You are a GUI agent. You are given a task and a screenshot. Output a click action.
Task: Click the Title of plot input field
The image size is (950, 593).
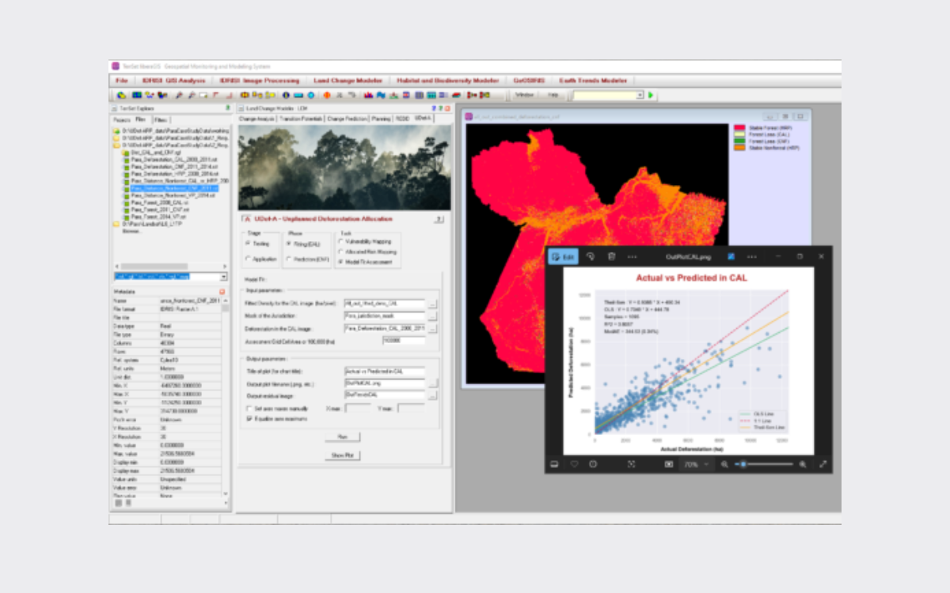click(x=385, y=371)
